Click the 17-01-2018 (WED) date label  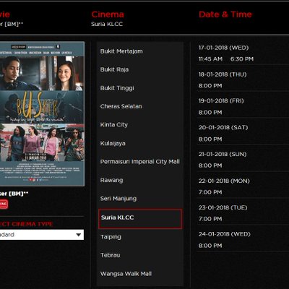tap(223, 48)
